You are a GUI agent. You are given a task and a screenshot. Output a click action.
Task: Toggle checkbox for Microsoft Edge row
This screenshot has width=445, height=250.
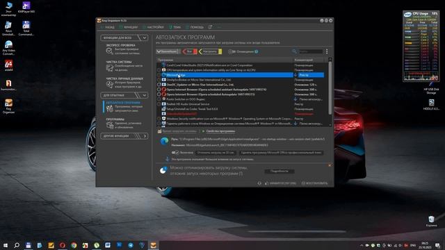pos(159,75)
